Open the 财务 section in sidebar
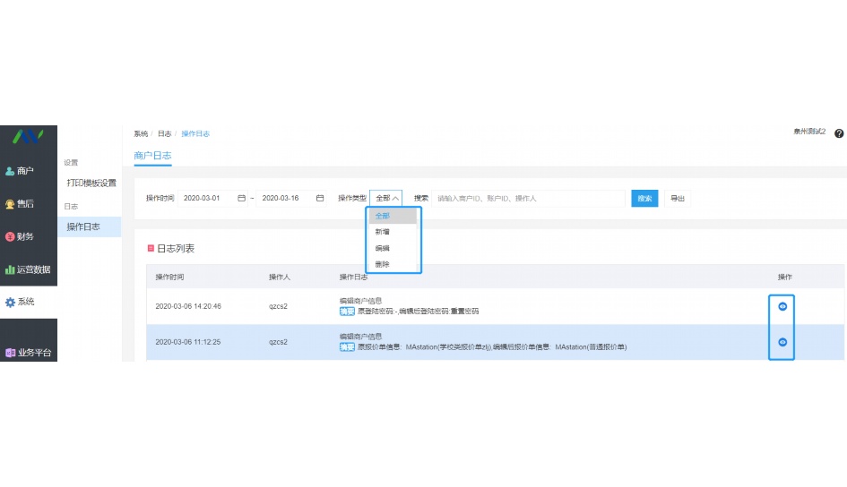The height and width of the screenshot is (487, 847). 21,236
